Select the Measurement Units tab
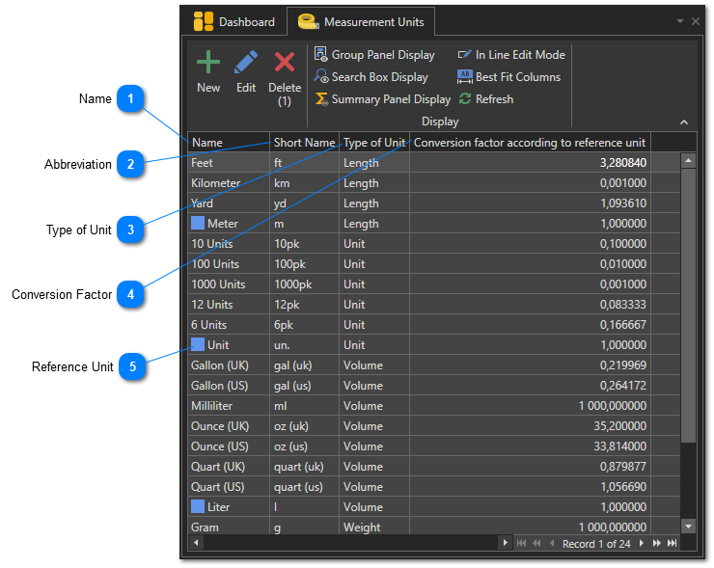This screenshot has height=568, width=714. [x=361, y=21]
